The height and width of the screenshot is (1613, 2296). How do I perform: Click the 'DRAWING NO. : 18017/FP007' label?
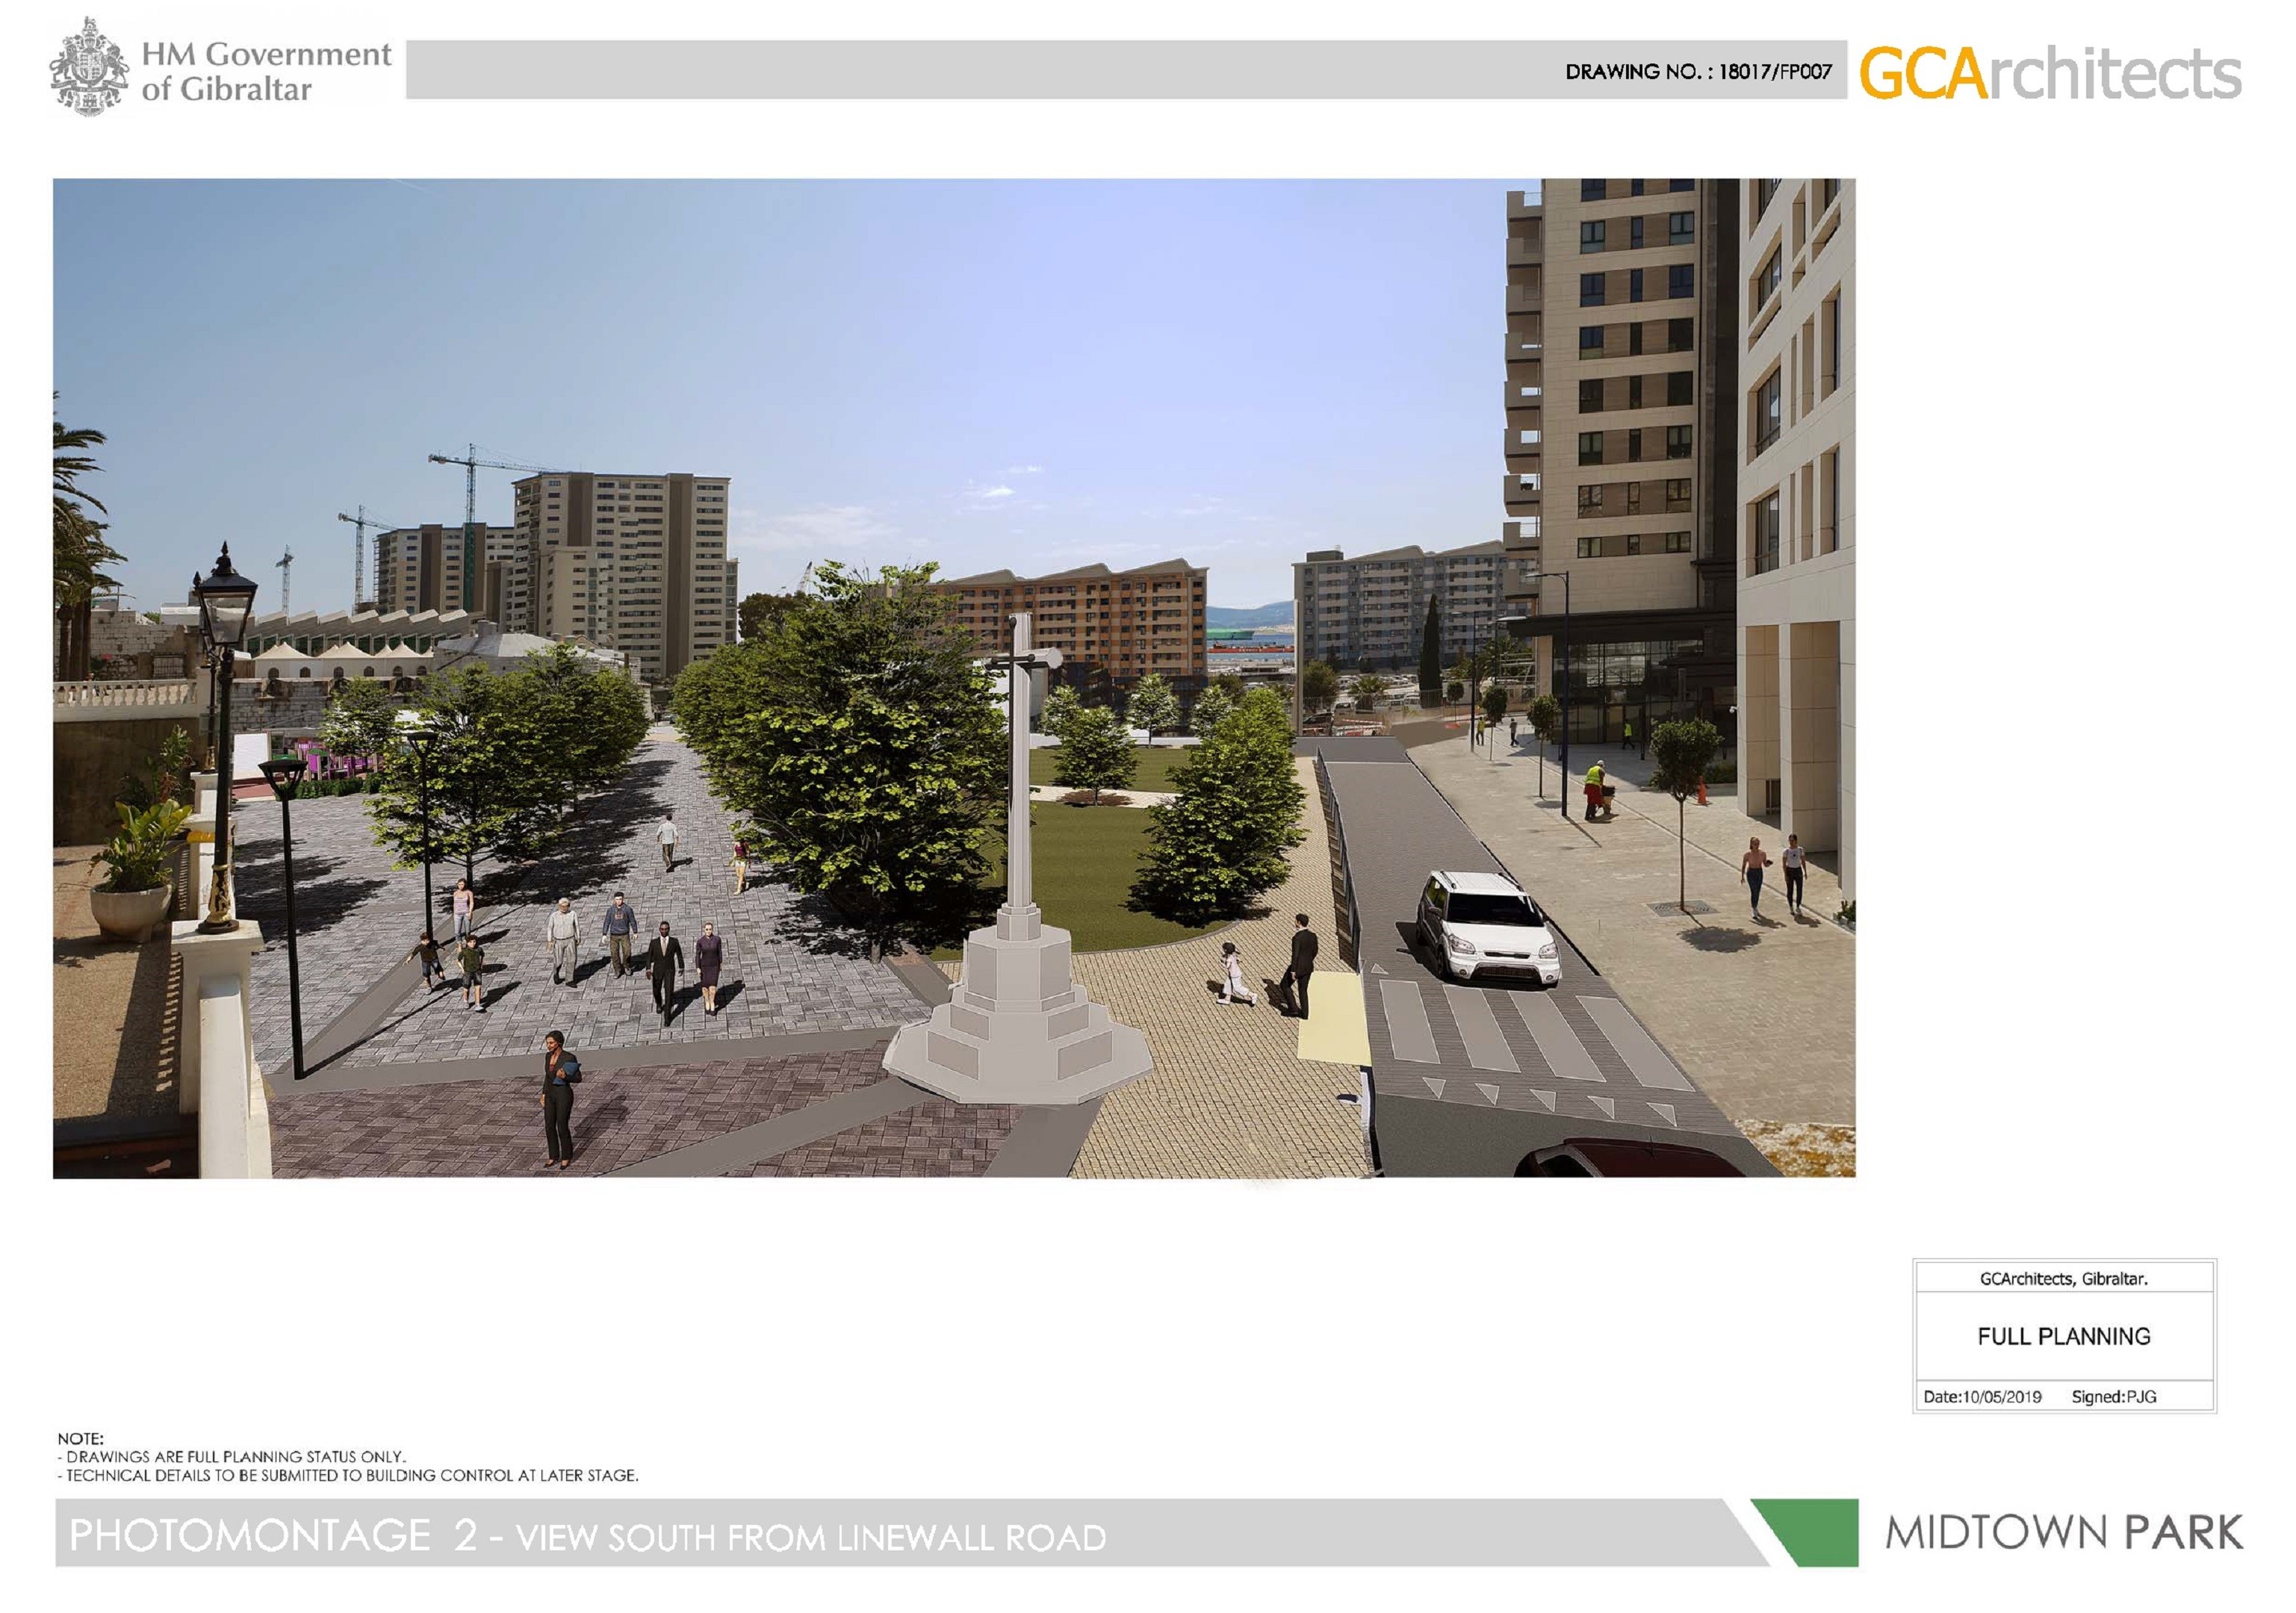(x=1698, y=72)
